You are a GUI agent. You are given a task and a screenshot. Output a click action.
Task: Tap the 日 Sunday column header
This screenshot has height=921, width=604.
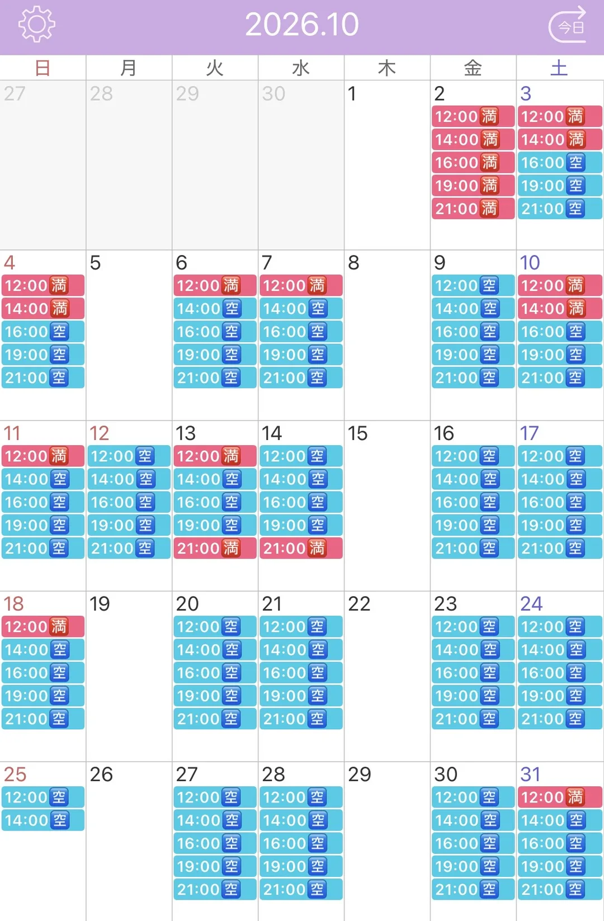tap(43, 68)
